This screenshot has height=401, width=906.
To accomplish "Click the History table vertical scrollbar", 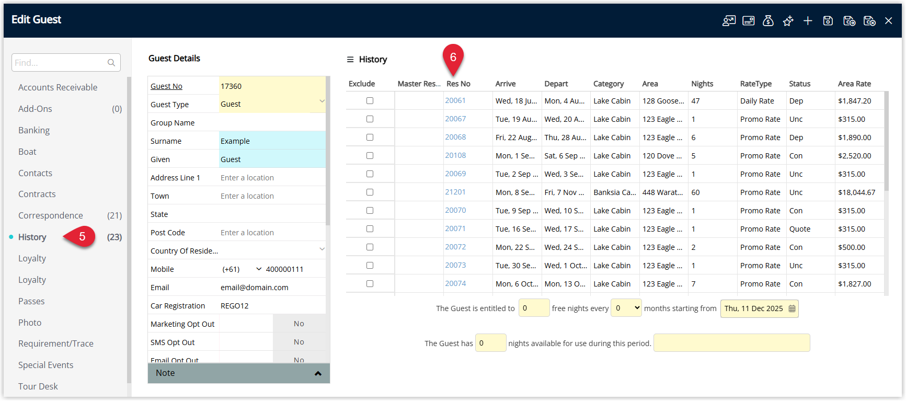I will (x=886, y=141).
